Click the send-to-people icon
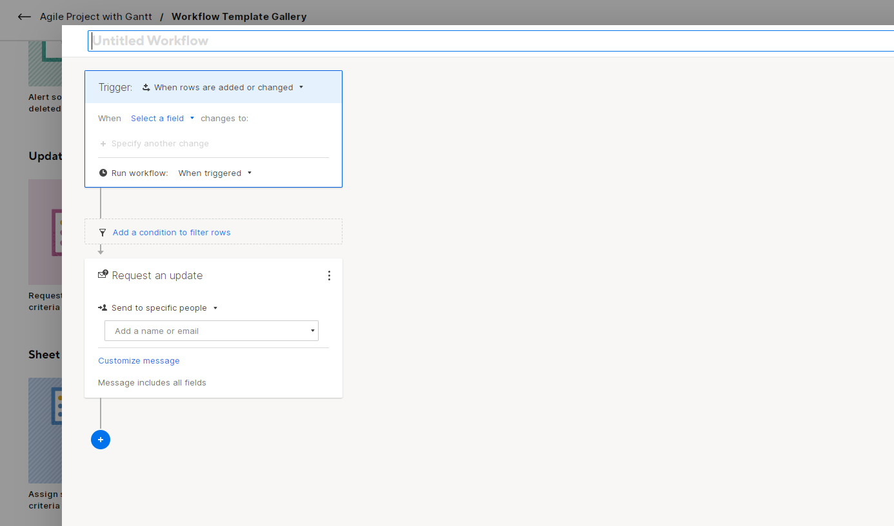The image size is (894, 526). tap(103, 308)
